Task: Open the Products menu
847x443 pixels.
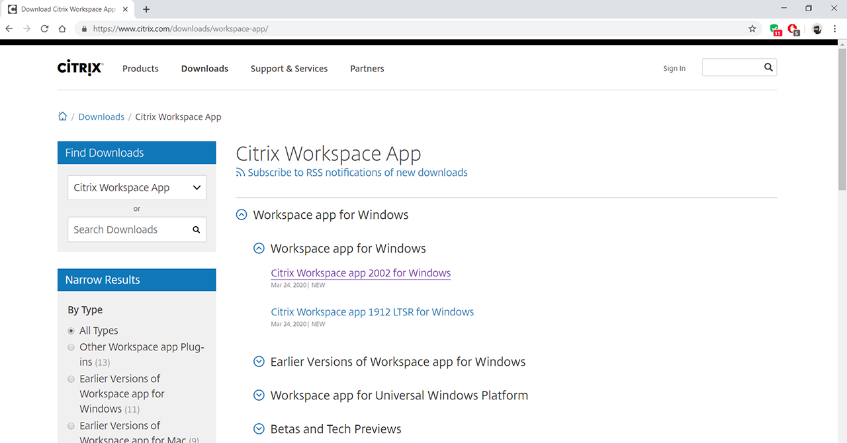Action: 140,68
